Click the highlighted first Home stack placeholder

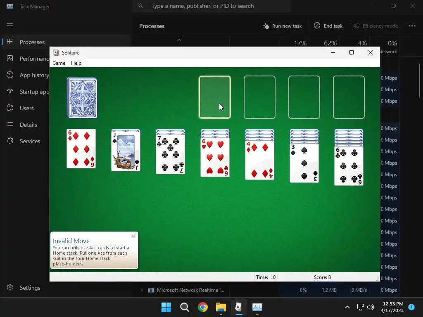215,97
